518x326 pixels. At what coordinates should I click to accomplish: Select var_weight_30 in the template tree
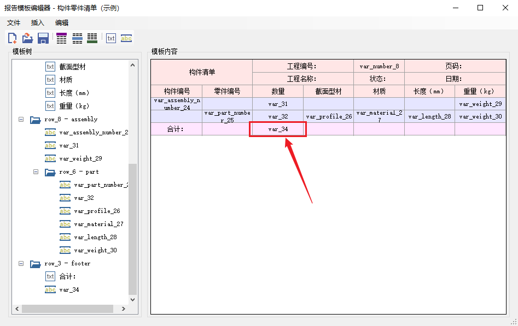(x=96, y=251)
